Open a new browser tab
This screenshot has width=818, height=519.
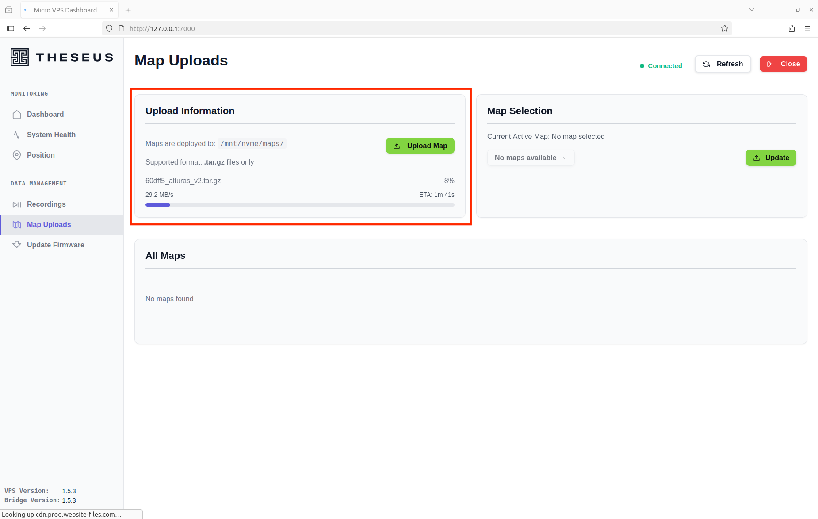128,10
